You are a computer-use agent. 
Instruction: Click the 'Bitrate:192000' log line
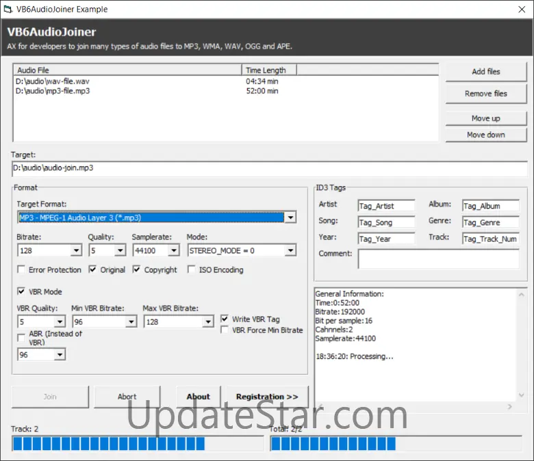pos(340,312)
